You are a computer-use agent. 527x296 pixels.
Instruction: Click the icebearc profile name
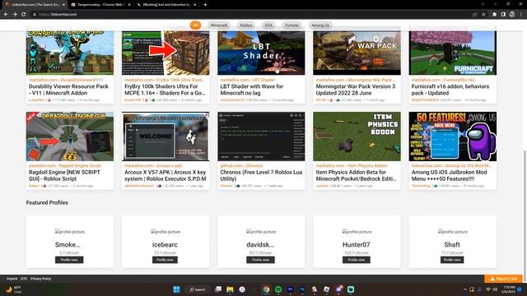[165, 245]
